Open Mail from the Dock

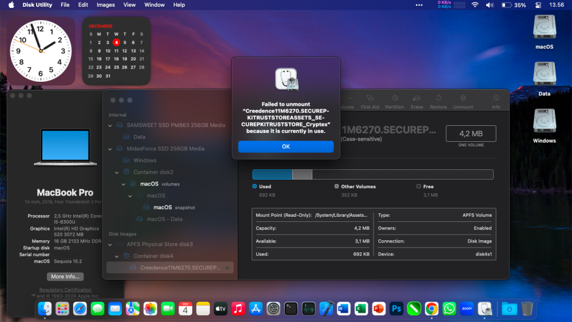point(115,309)
